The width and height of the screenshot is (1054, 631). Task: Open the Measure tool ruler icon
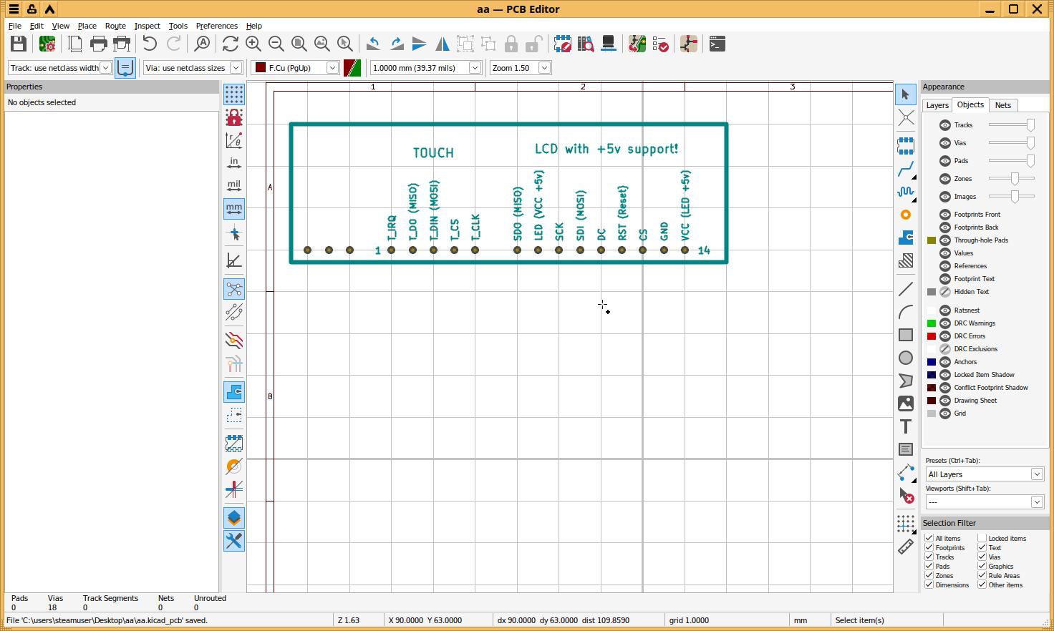point(906,547)
